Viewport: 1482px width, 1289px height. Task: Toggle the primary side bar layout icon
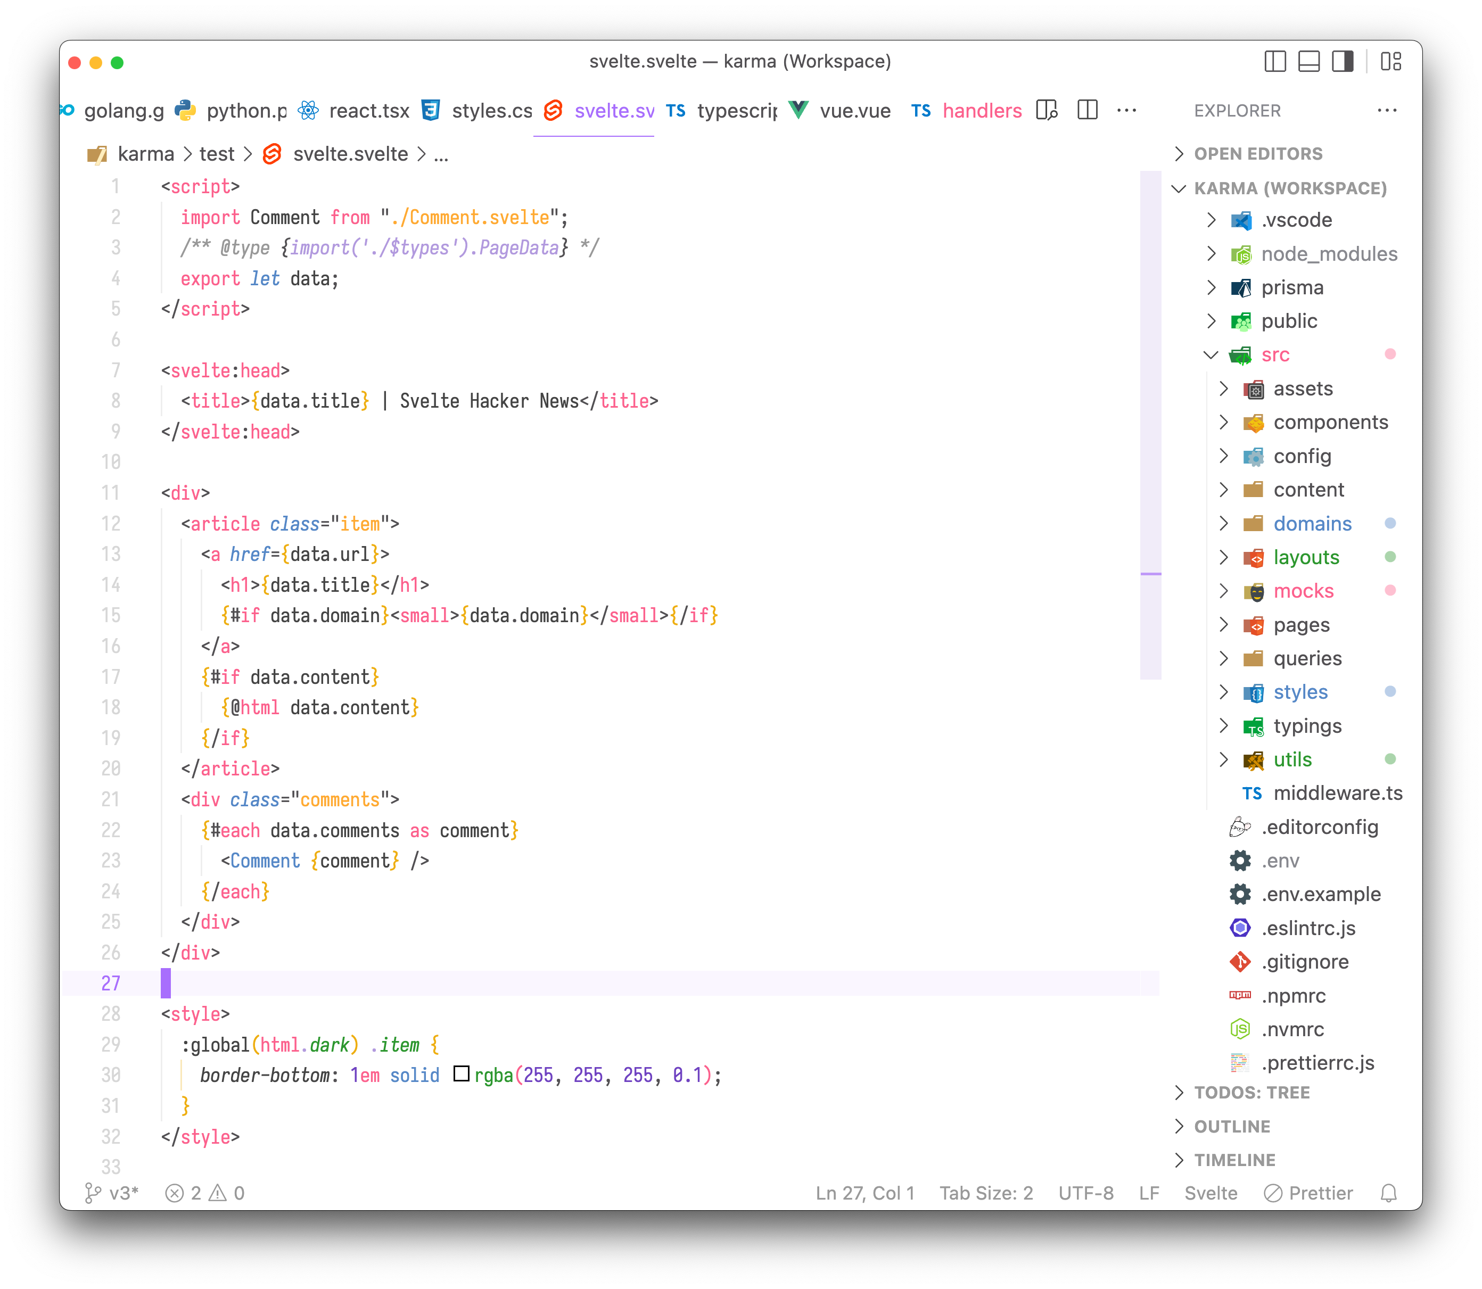click(x=1275, y=62)
